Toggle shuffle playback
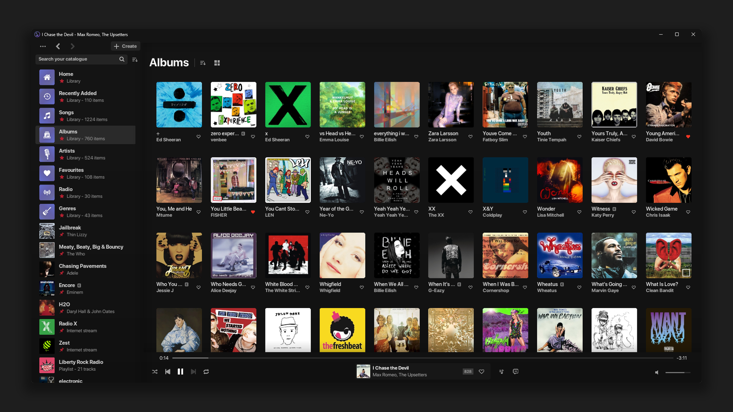This screenshot has height=412, width=733. click(x=155, y=371)
